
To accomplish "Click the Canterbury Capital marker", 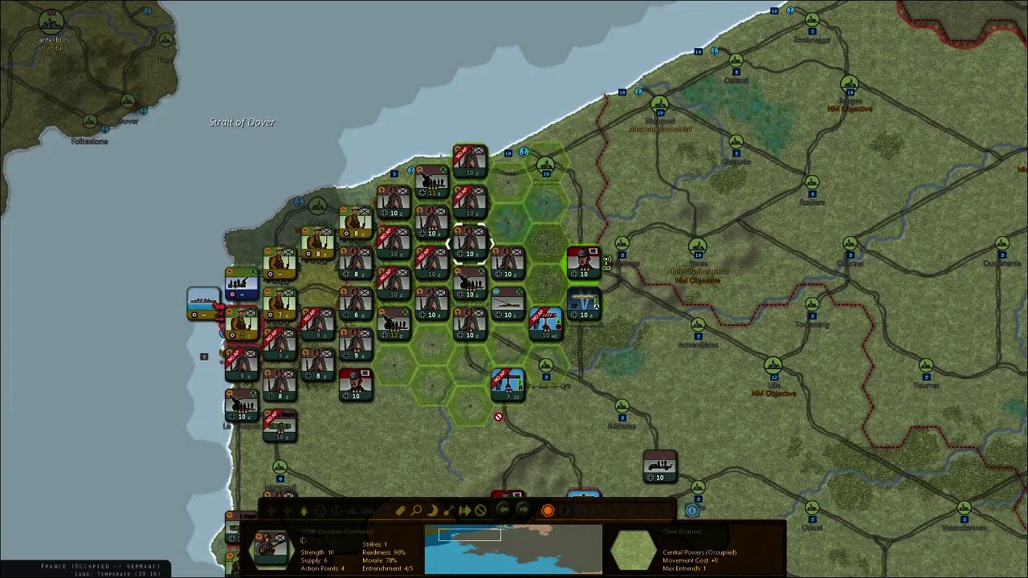I will (x=51, y=22).
